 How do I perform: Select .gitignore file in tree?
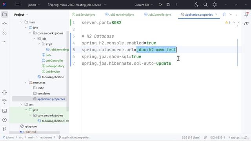pos(29,126)
